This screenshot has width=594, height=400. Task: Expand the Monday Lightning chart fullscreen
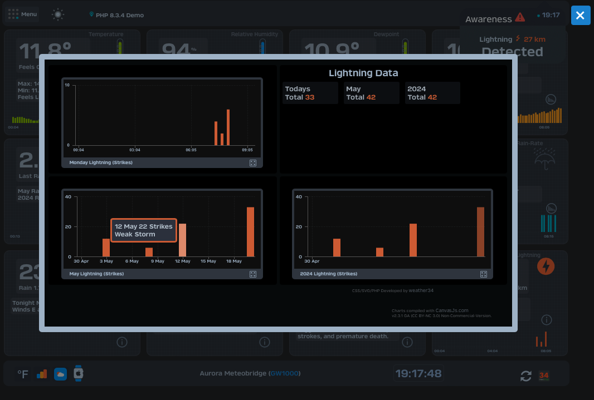coord(253,163)
